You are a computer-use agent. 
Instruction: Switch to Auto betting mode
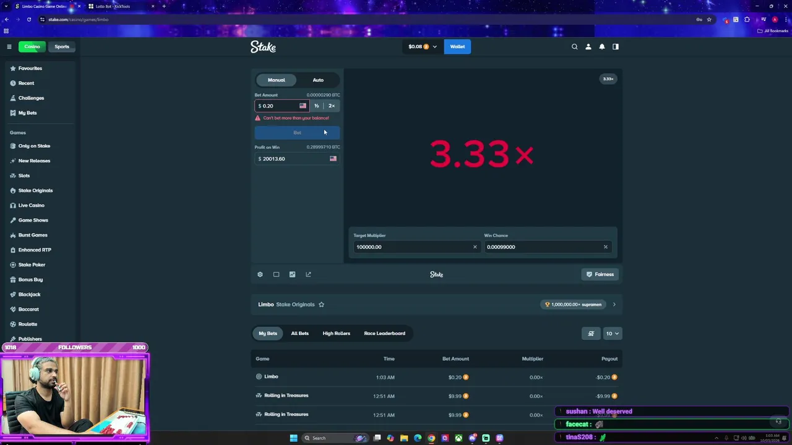tap(317, 80)
